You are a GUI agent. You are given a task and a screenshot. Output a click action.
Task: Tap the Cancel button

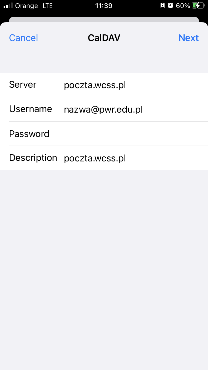[24, 38]
